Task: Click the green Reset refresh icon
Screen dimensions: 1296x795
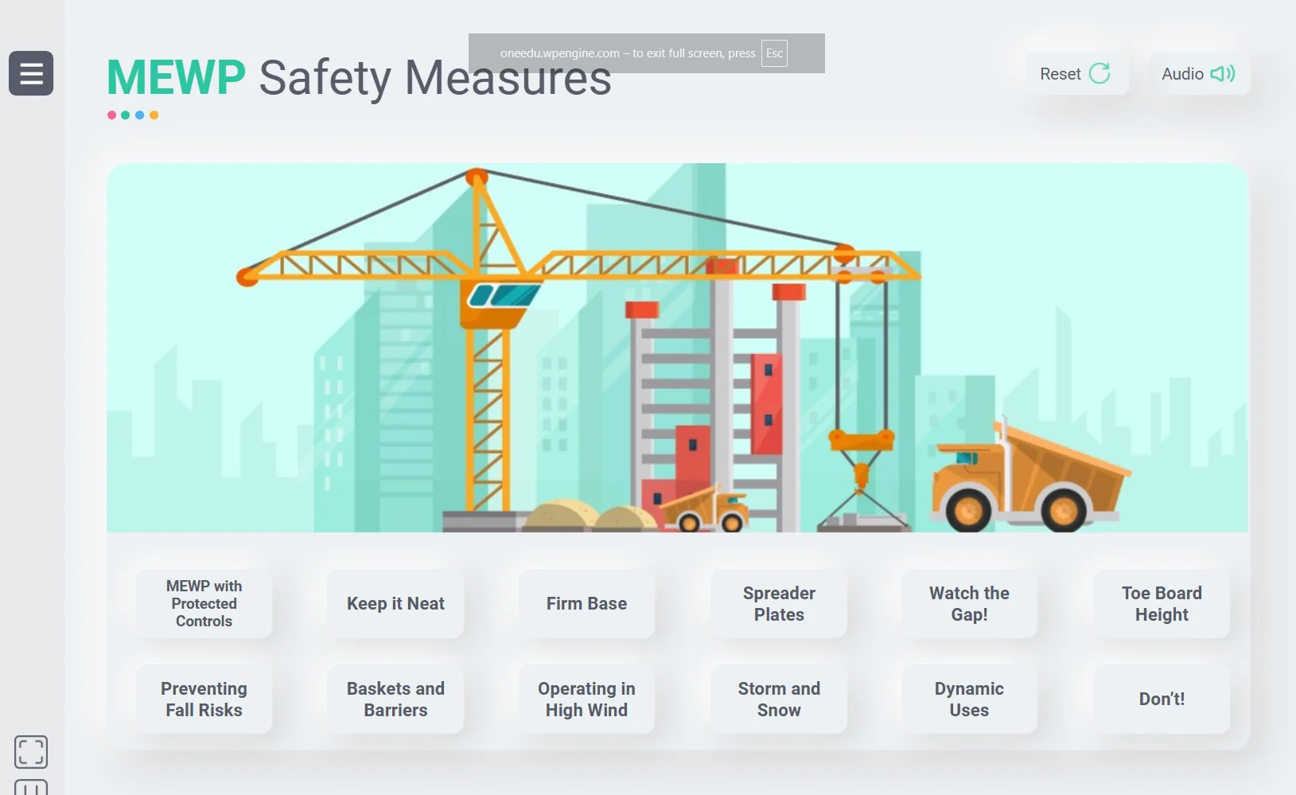Action: click(x=1099, y=74)
